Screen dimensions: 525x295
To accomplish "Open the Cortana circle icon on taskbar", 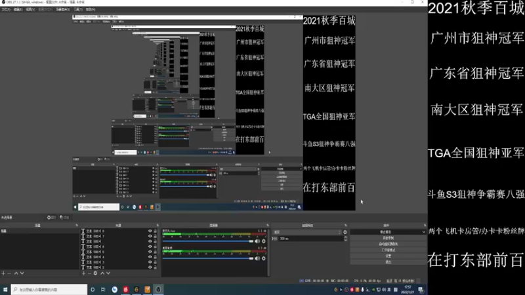I will [93, 290].
